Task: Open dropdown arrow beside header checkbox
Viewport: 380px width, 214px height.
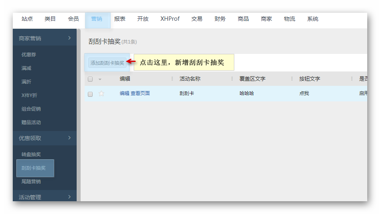Action: (100, 79)
